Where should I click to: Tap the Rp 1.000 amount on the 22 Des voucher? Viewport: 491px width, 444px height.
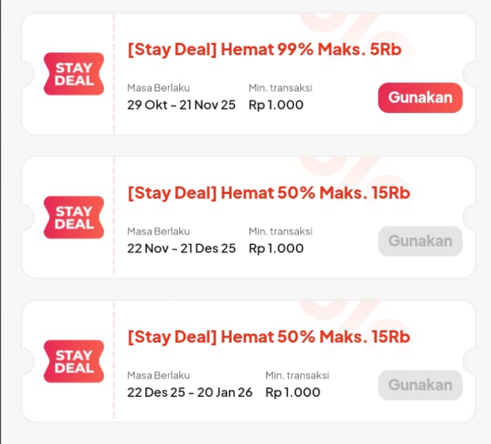[293, 392]
